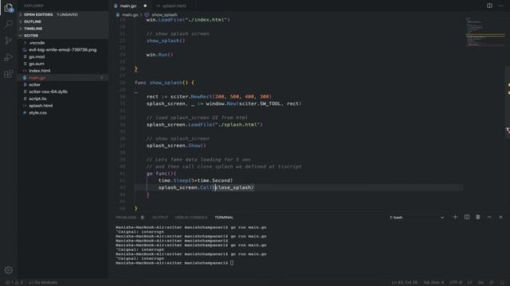Close the terminal panel
This screenshot has height=286, width=510.
[500, 217]
